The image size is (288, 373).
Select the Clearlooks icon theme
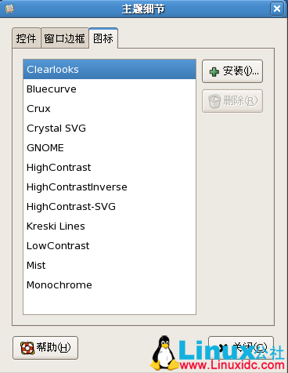pos(110,70)
